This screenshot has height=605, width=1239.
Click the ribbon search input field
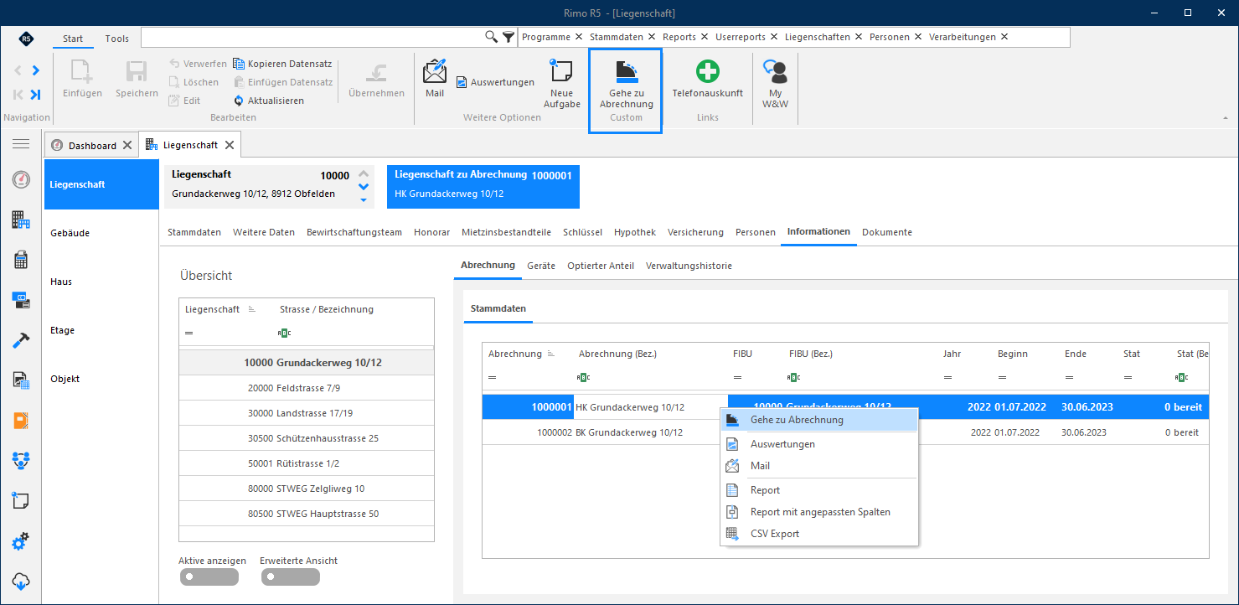(x=313, y=37)
